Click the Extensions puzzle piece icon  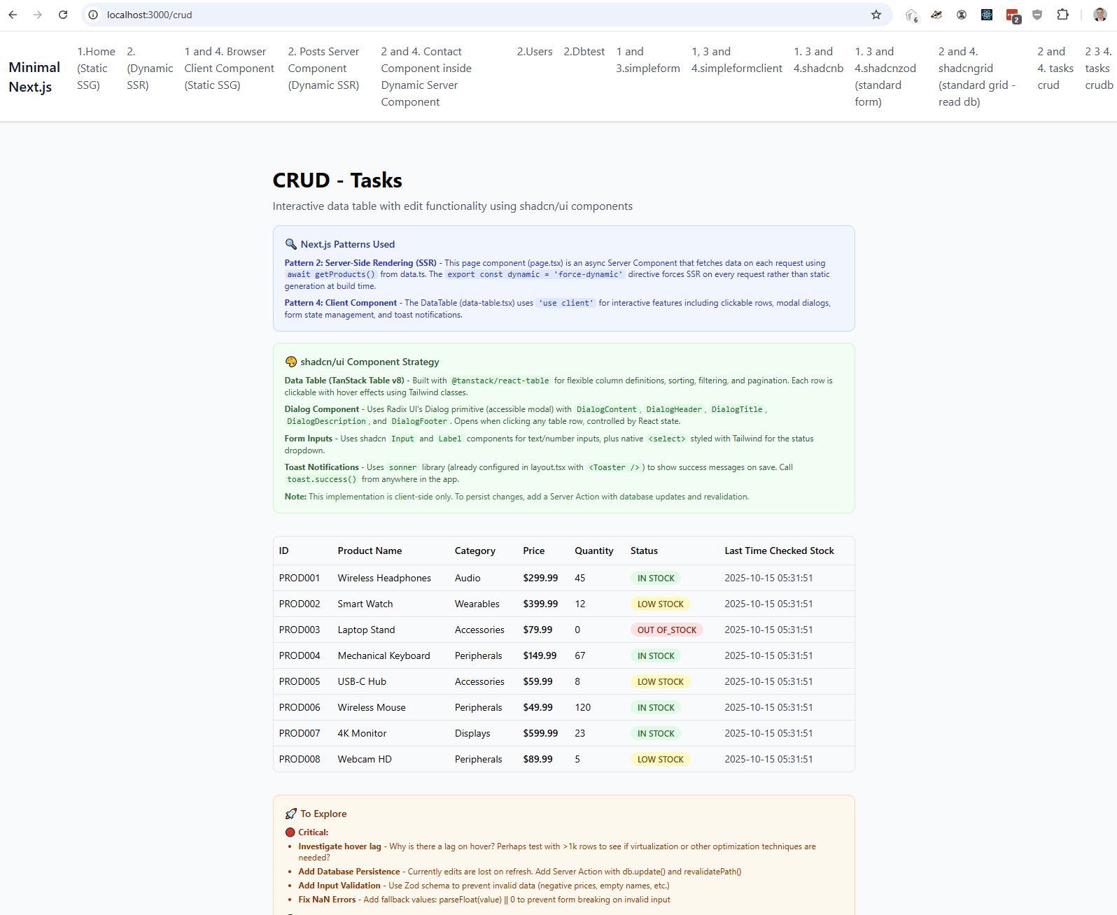(x=1062, y=15)
